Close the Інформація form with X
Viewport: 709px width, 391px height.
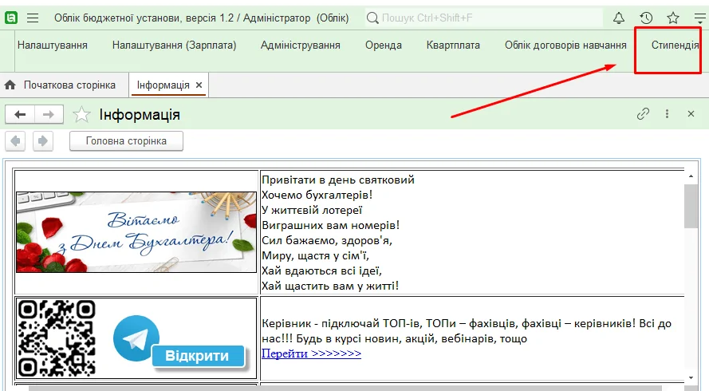pos(691,113)
